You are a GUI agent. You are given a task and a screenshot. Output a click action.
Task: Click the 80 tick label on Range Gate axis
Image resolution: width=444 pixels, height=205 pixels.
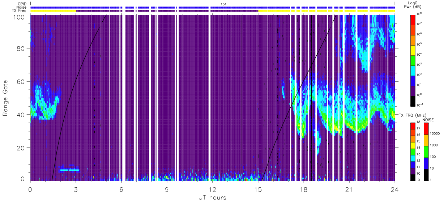pos(21,48)
